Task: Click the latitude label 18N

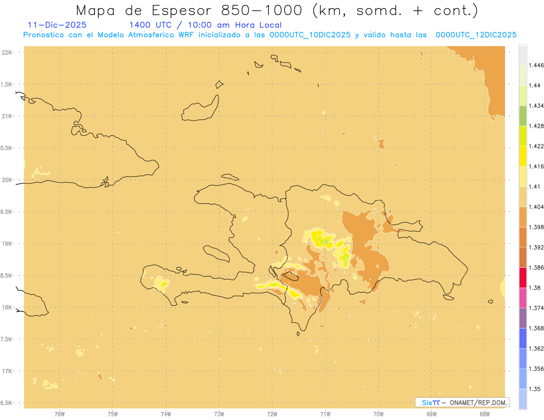Action: tap(8, 307)
